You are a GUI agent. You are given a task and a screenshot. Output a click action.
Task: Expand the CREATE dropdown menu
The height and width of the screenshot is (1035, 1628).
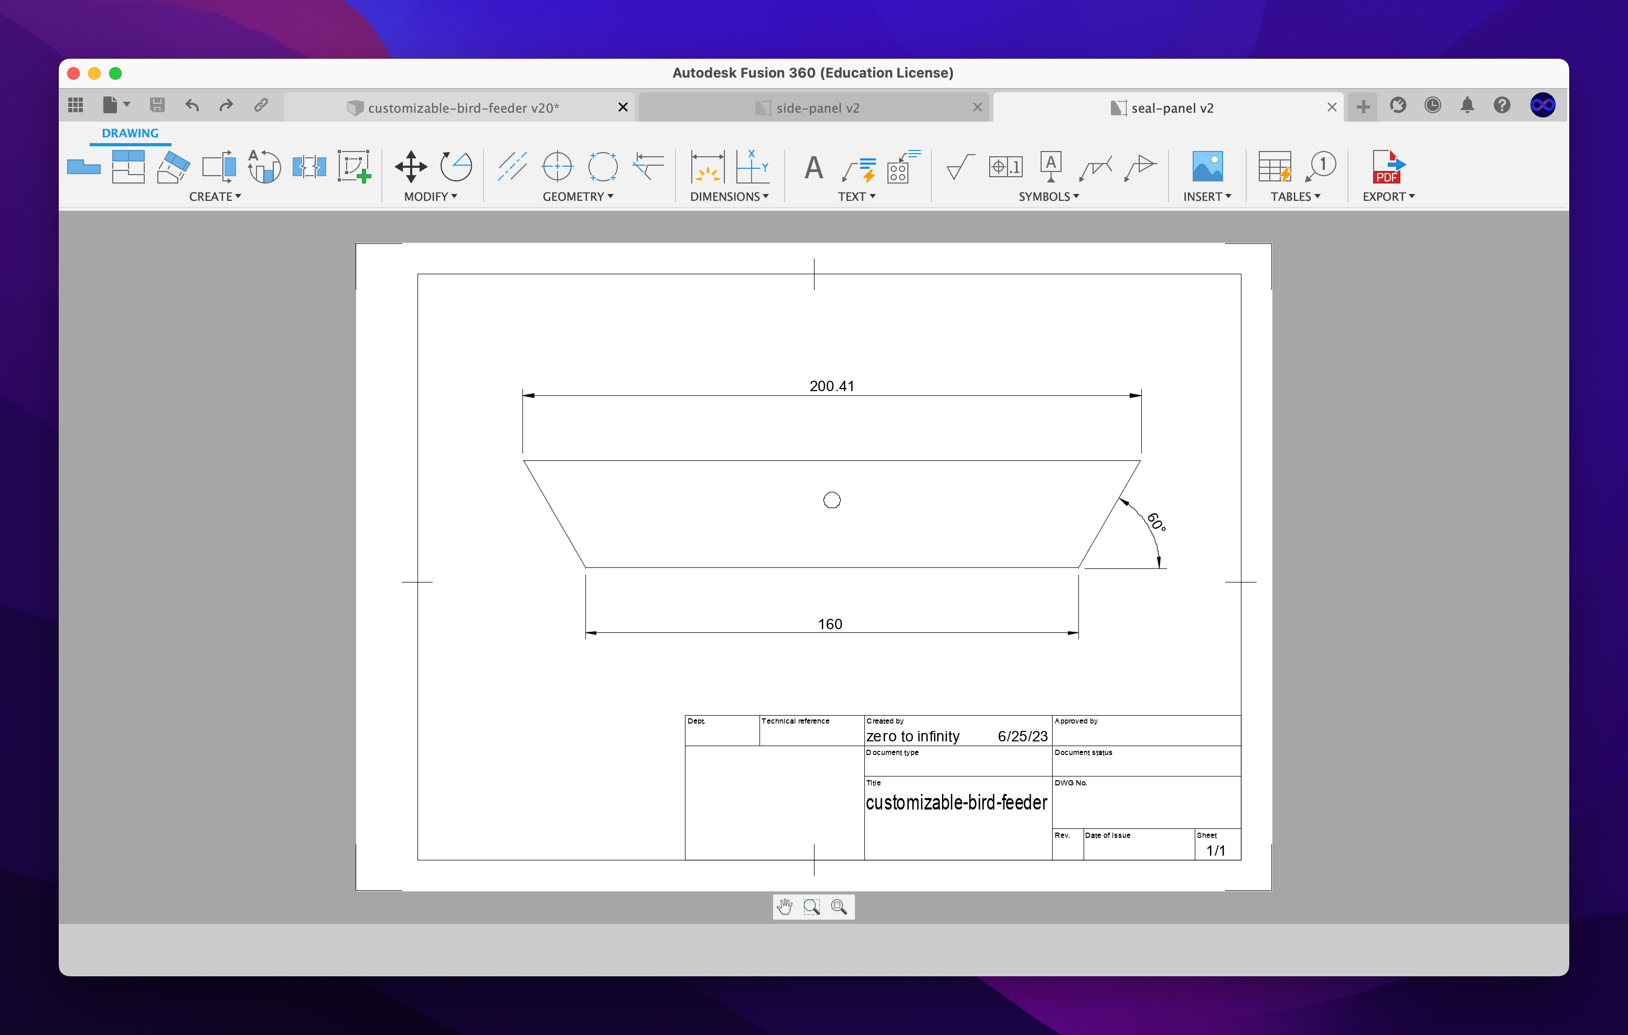click(x=215, y=197)
